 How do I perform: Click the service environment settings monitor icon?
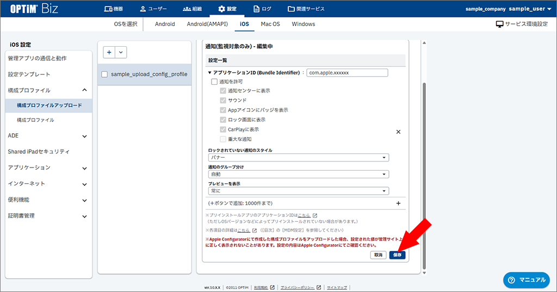(499, 24)
